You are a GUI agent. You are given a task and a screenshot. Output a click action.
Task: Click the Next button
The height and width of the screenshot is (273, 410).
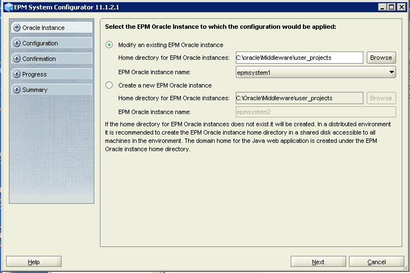[x=318, y=262]
